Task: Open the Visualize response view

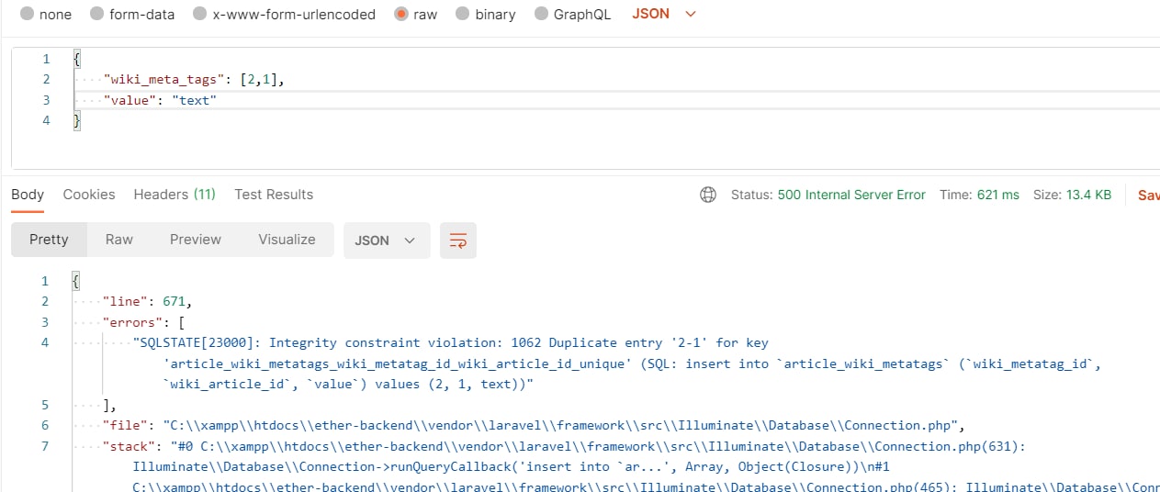Action: pyautogui.click(x=287, y=240)
